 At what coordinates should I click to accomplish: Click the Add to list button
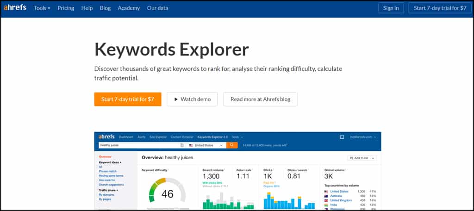[x=359, y=158]
